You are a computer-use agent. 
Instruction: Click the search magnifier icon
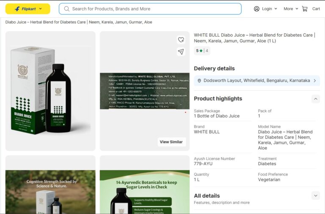coord(66,9)
